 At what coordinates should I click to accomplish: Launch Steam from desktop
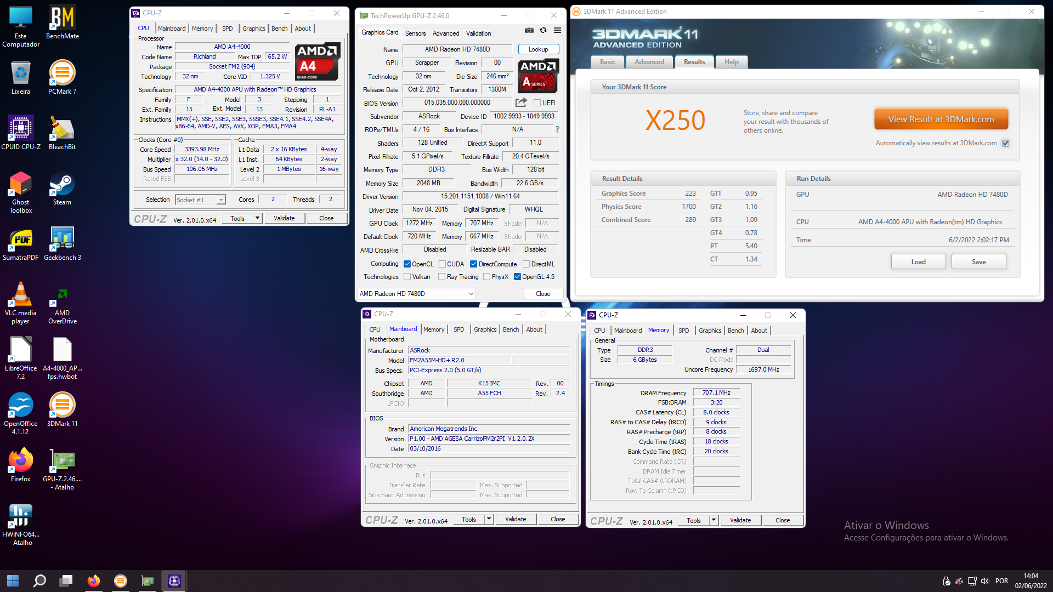[62, 188]
